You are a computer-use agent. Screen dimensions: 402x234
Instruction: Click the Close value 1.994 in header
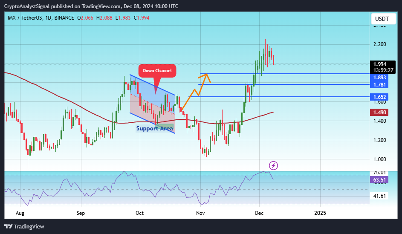click(x=143, y=18)
